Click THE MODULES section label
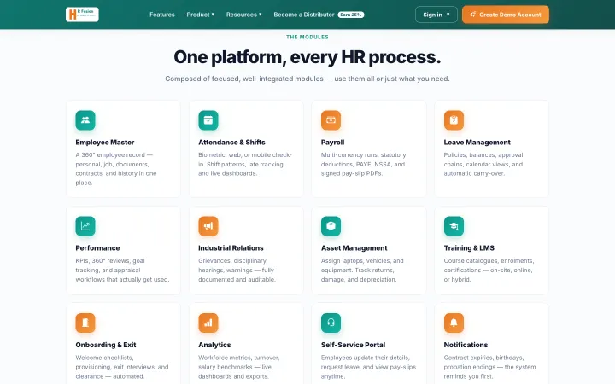The width and height of the screenshot is (615, 384). pyautogui.click(x=307, y=37)
